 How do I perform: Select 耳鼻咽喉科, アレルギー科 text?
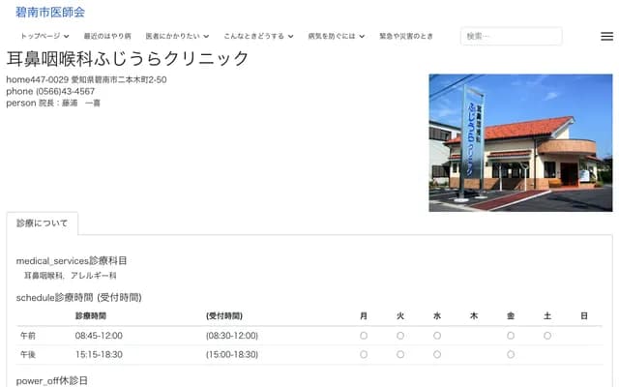[71, 276]
